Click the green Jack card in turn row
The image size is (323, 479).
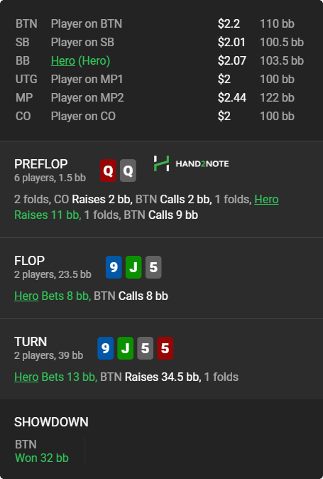coord(126,348)
